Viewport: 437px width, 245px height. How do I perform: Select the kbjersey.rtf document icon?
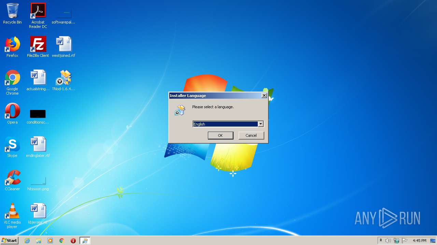[38, 214]
